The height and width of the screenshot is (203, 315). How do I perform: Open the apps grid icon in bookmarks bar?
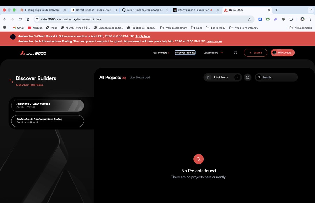tap(4, 28)
